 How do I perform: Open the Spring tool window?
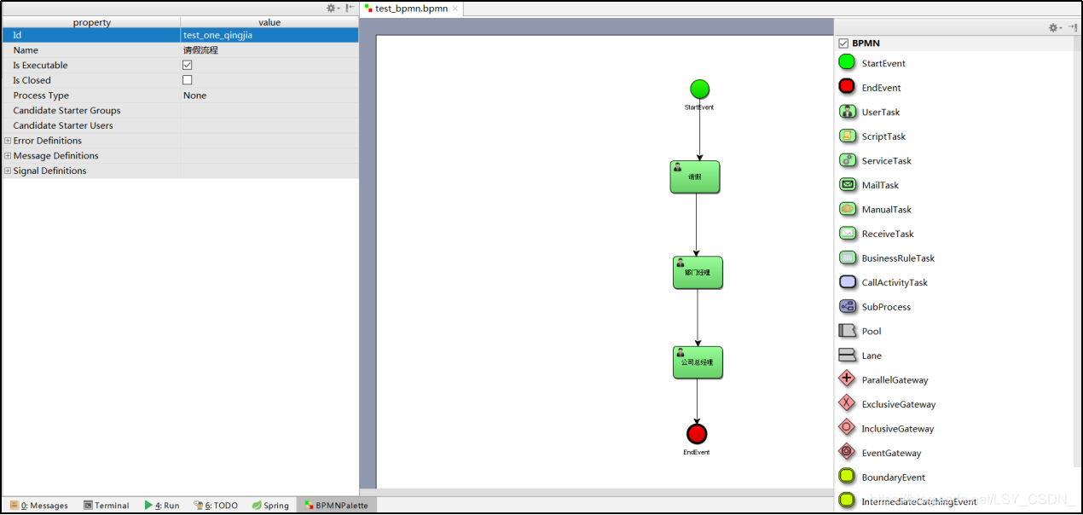[x=270, y=505]
